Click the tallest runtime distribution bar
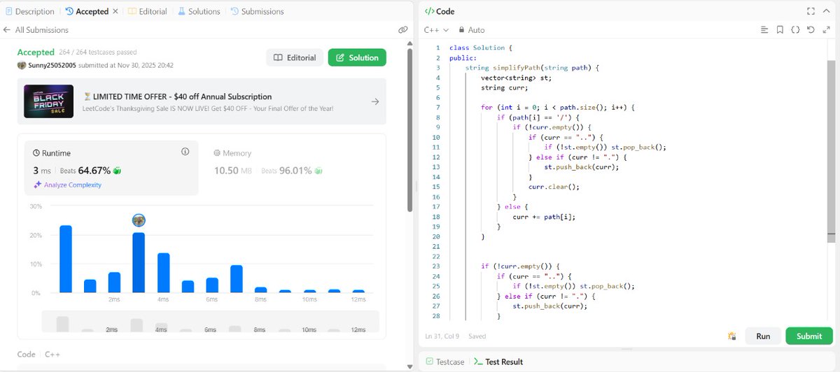The image size is (840, 372). coord(66,259)
